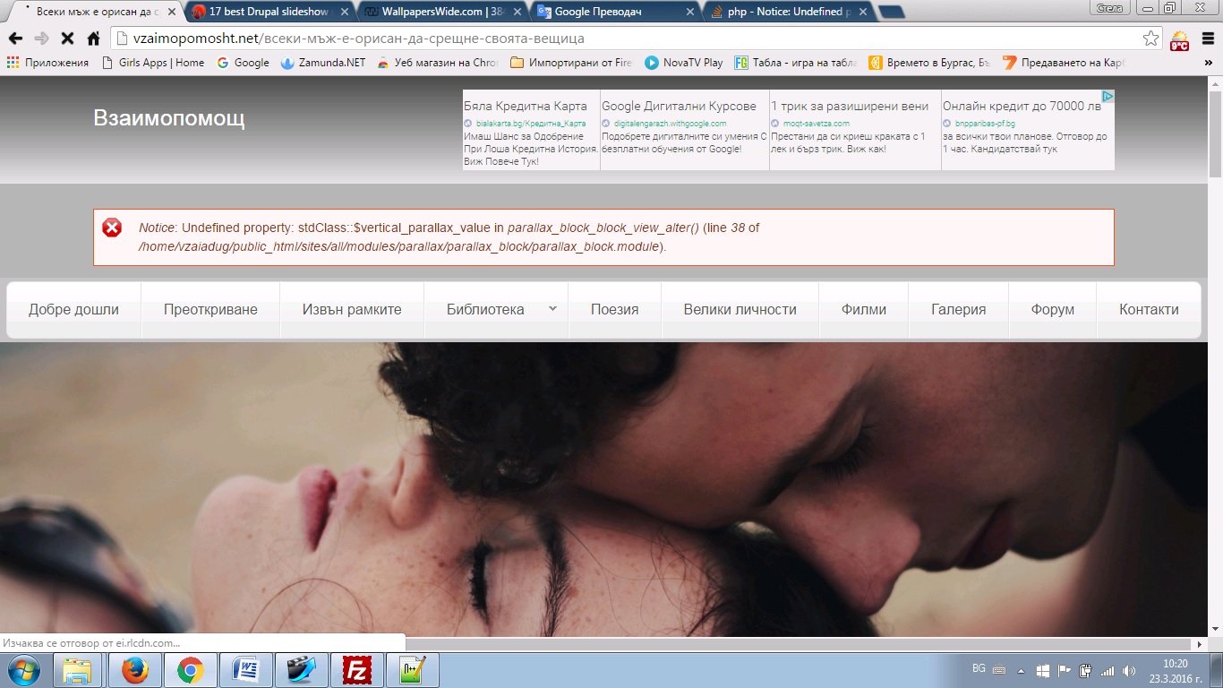Viewport: 1223px width, 688px height.
Task: Open FileZilla from the taskbar
Action: (x=356, y=670)
